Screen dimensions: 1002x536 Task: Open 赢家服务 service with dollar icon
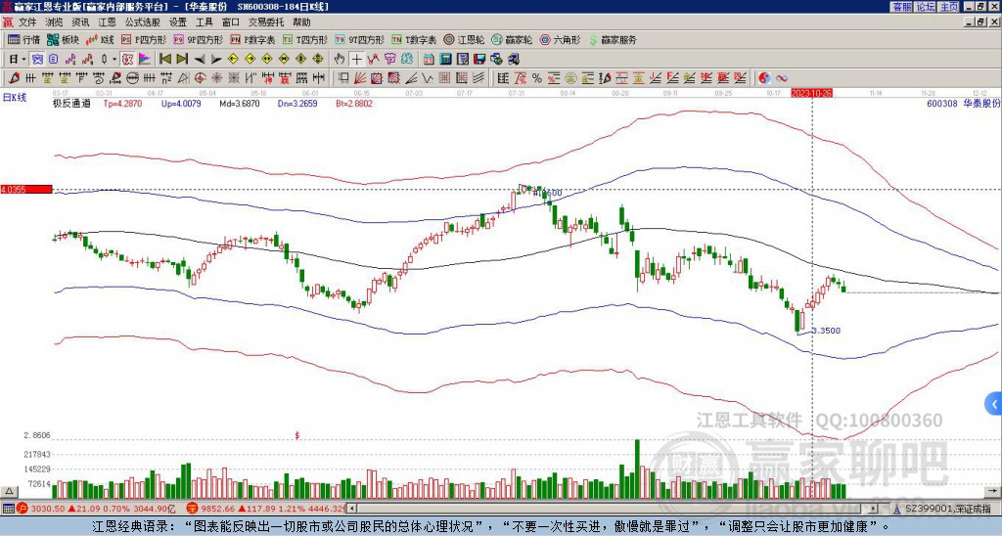click(613, 39)
